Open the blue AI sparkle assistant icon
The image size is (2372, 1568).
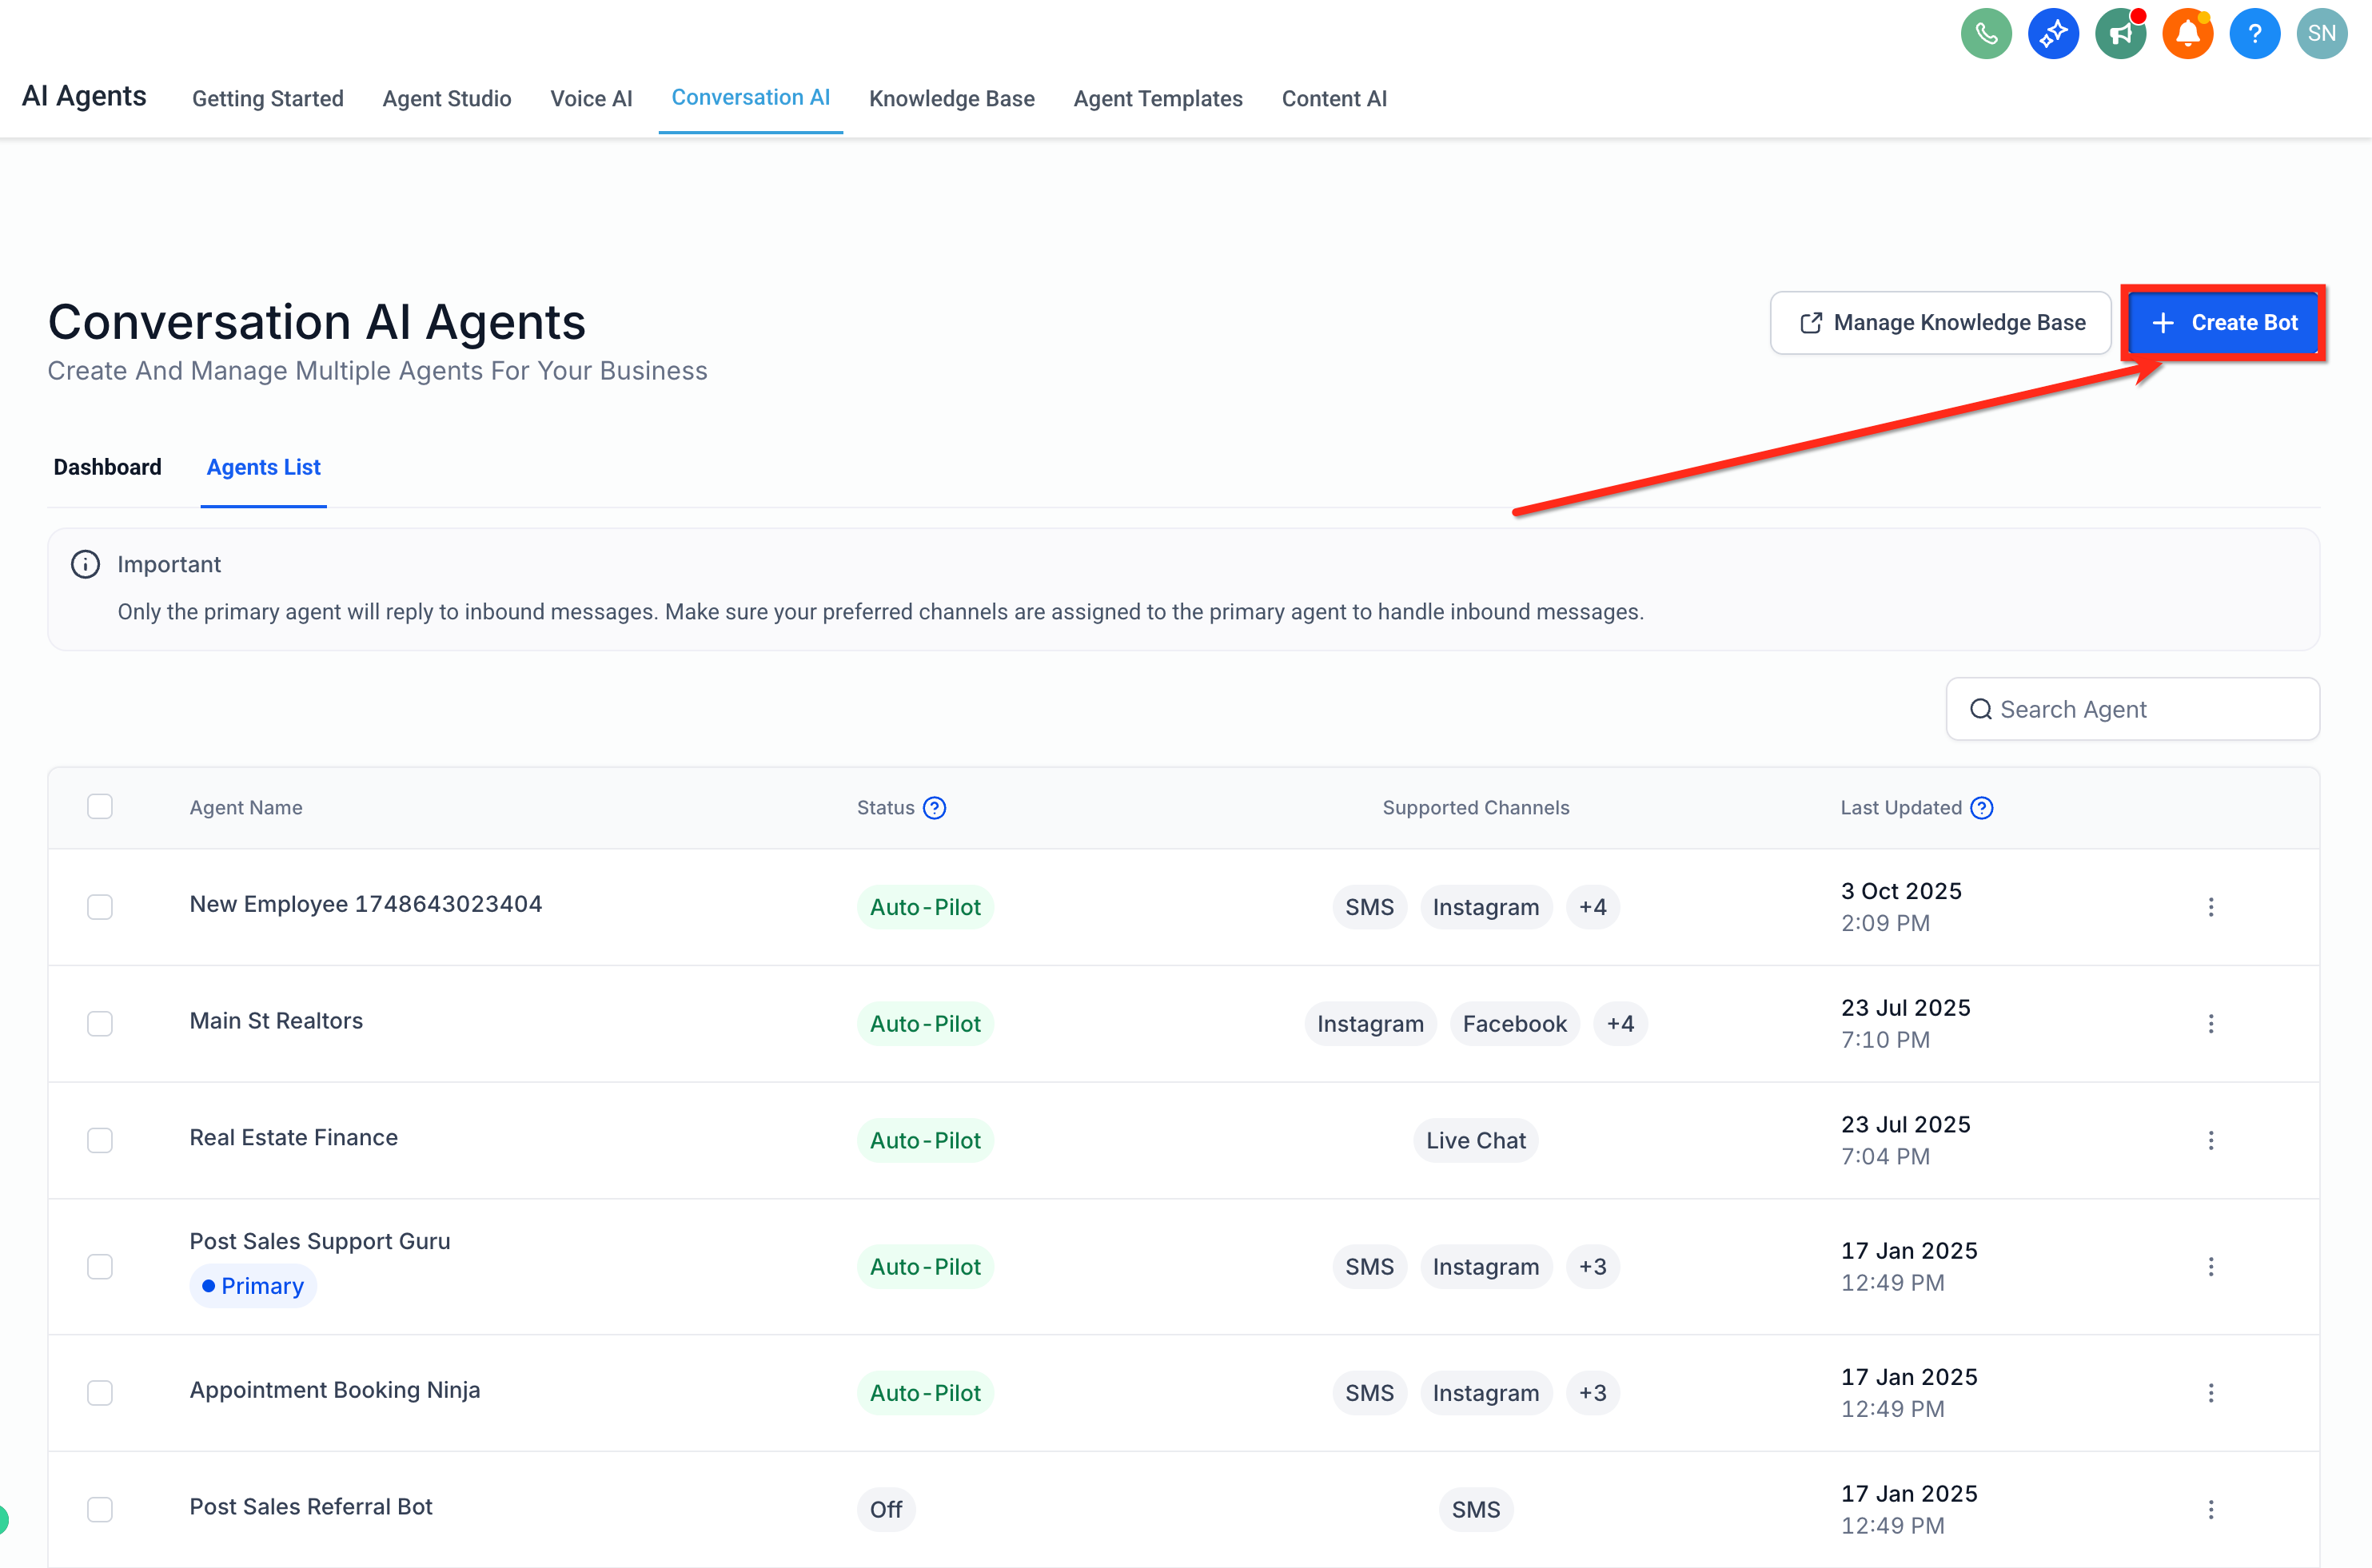2053,34
